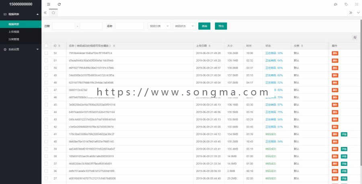View details of row ID 27

click(344, 179)
